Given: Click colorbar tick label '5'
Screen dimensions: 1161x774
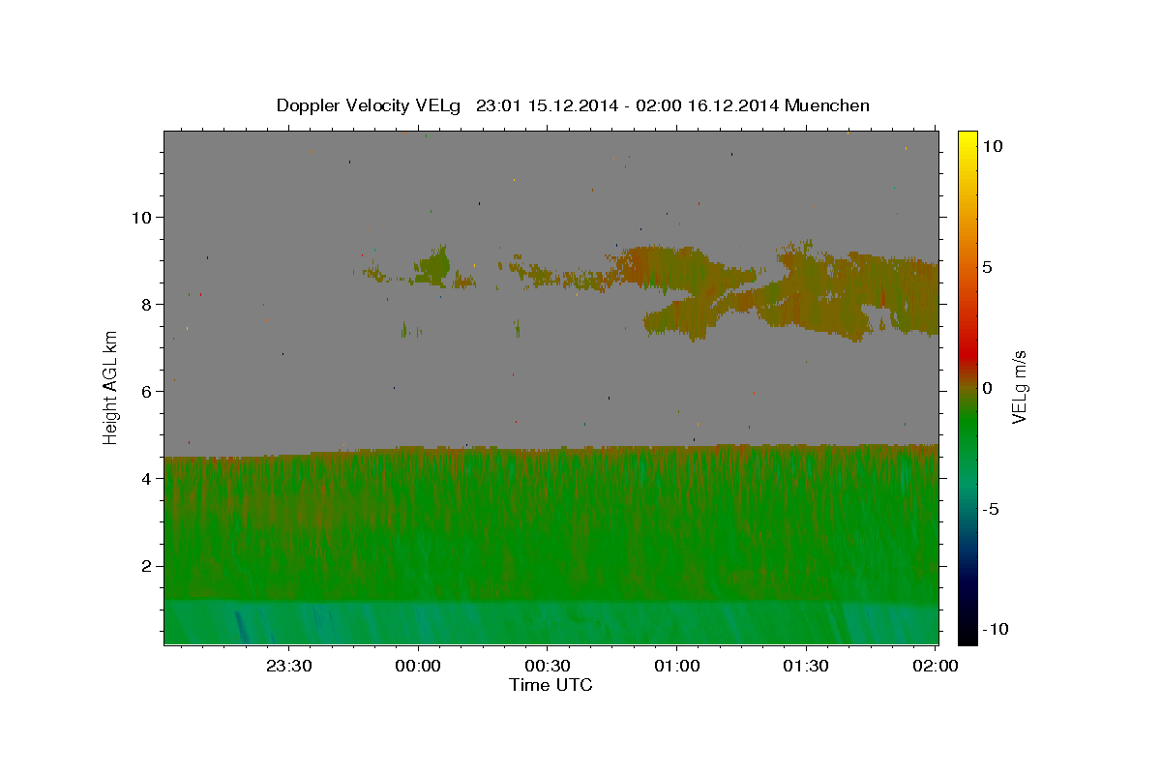Looking at the screenshot, I should [987, 267].
